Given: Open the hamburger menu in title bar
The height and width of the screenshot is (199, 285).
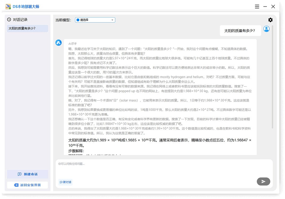Looking at the screenshot, I should click(257, 6).
